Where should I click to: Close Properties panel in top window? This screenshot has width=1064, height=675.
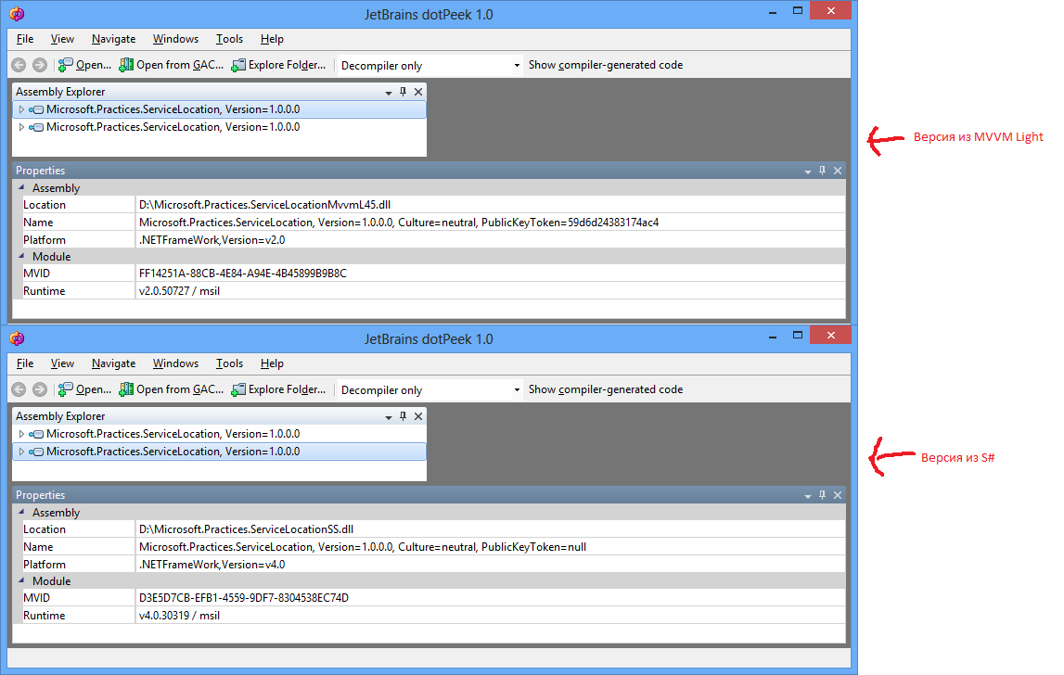(838, 171)
